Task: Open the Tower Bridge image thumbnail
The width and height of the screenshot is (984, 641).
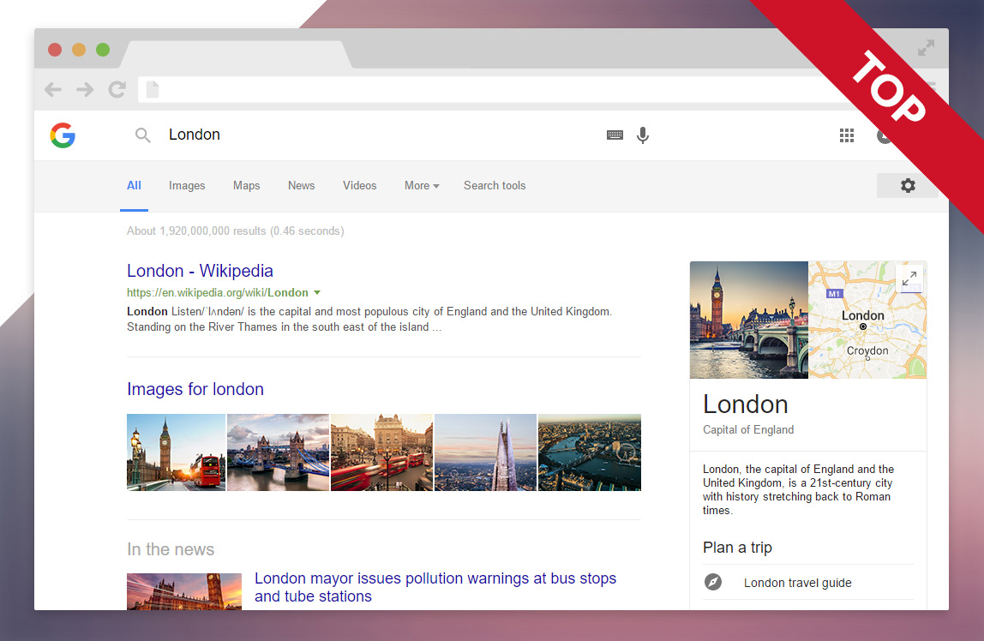Action: click(278, 452)
